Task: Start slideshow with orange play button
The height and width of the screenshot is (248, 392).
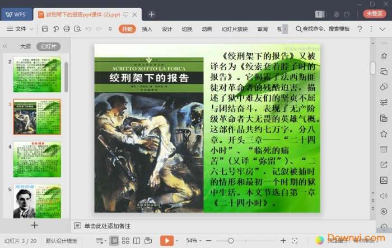Action: [167, 241]
